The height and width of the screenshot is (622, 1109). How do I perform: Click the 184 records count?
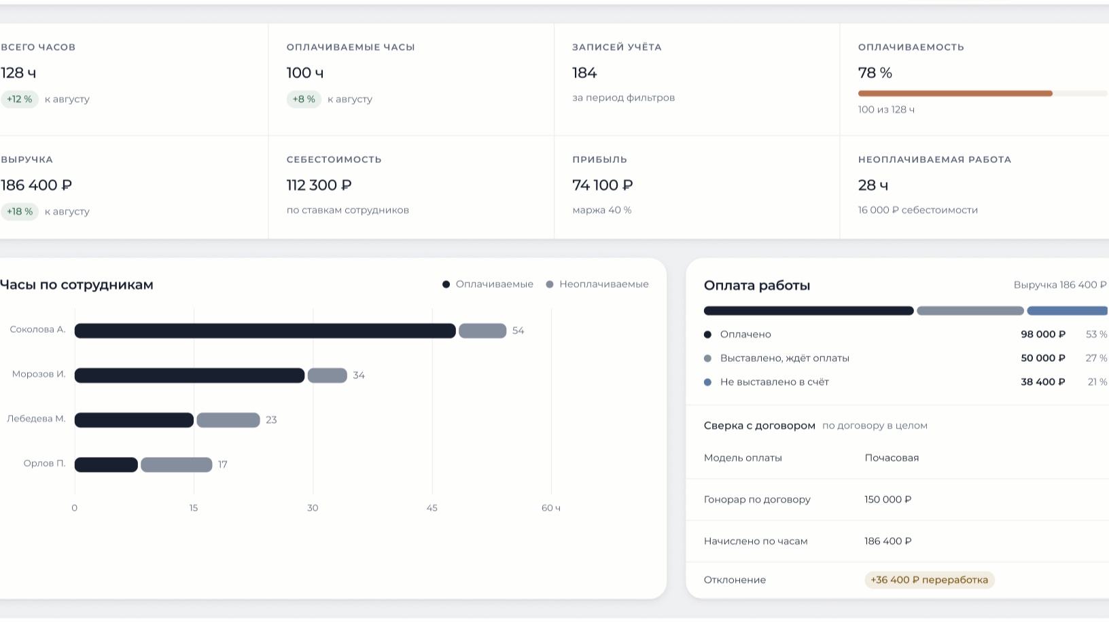(584, 73)
